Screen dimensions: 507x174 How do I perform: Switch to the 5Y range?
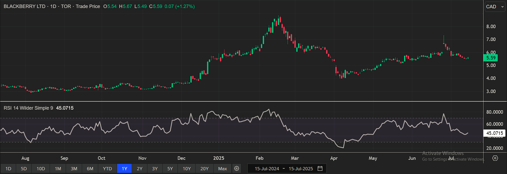pos(170,169)
